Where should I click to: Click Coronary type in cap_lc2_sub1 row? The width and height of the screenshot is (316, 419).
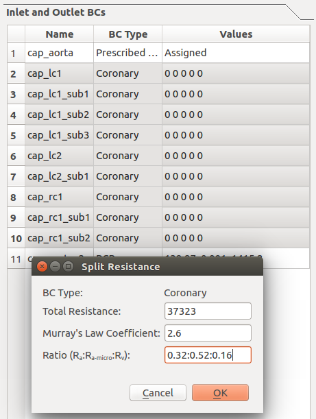(x=128, y=176)
